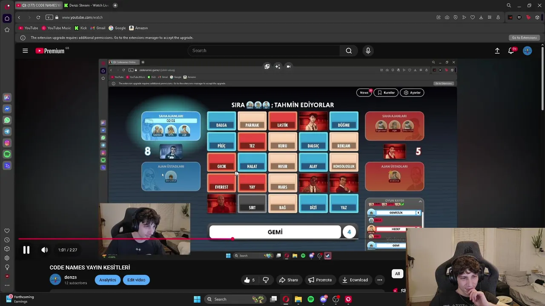545x306 pixels.
Task: Open the heart favorites icon in the address bar
Action: (473, 17)
